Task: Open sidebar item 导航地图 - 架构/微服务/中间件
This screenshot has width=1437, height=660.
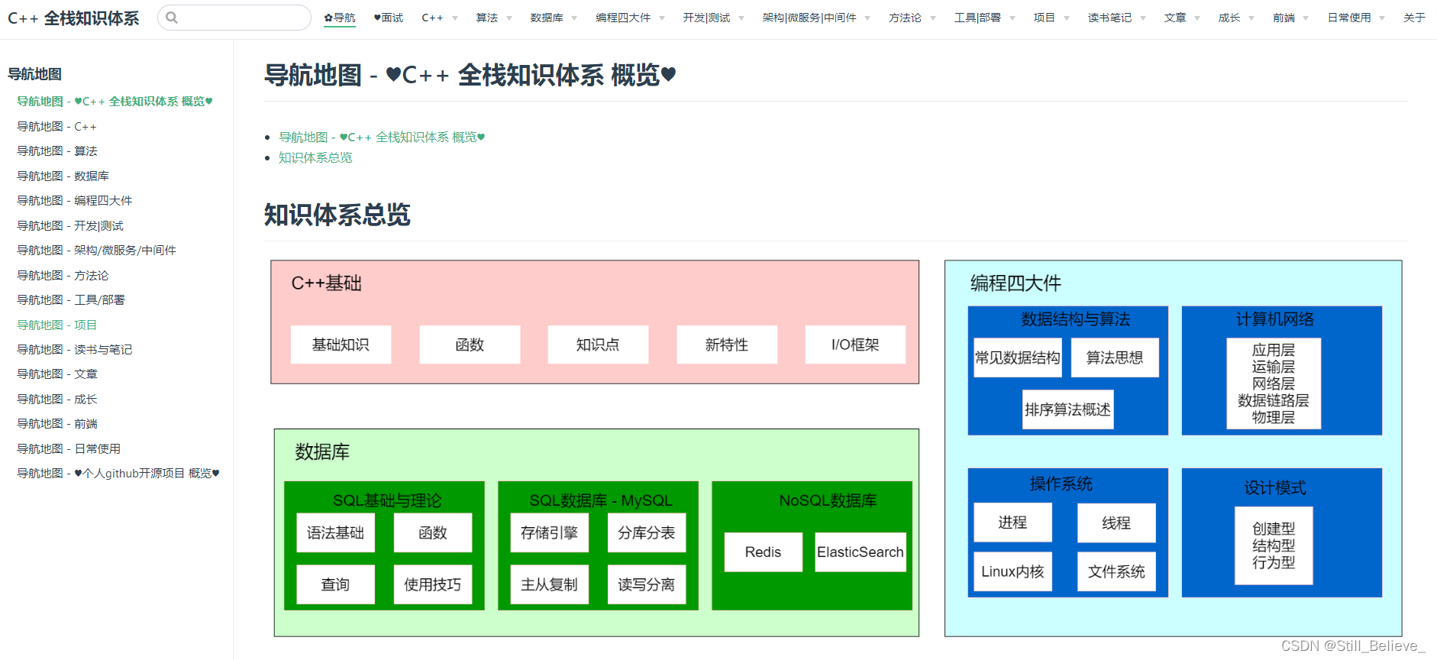Action: point(96,251)
